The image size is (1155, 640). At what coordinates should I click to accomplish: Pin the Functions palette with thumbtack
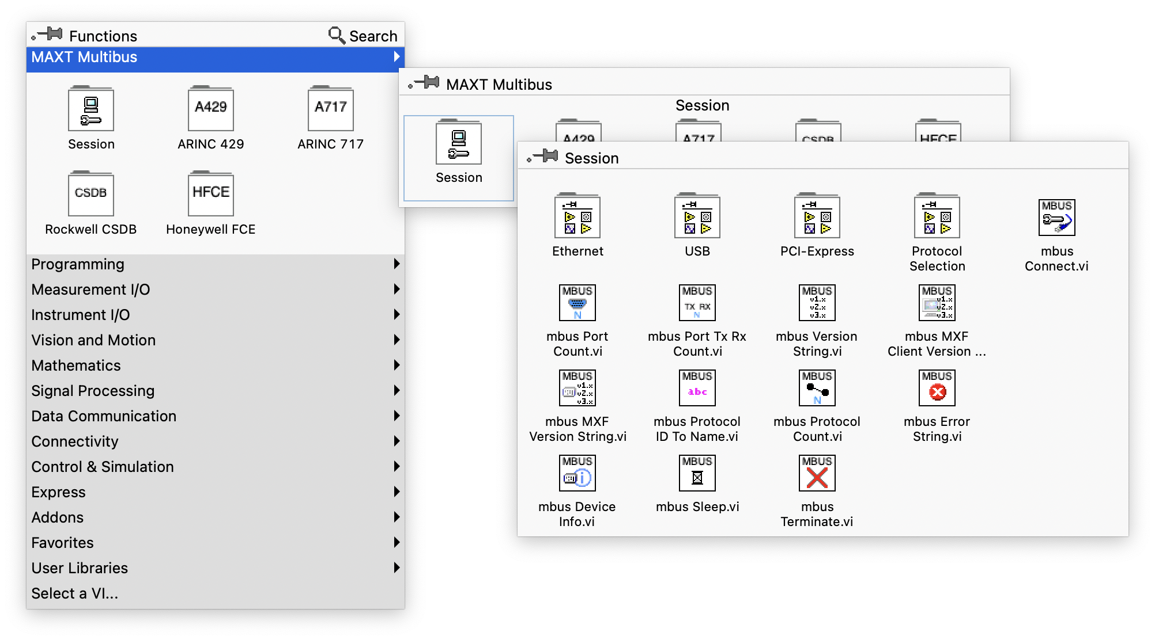(47, 35)
